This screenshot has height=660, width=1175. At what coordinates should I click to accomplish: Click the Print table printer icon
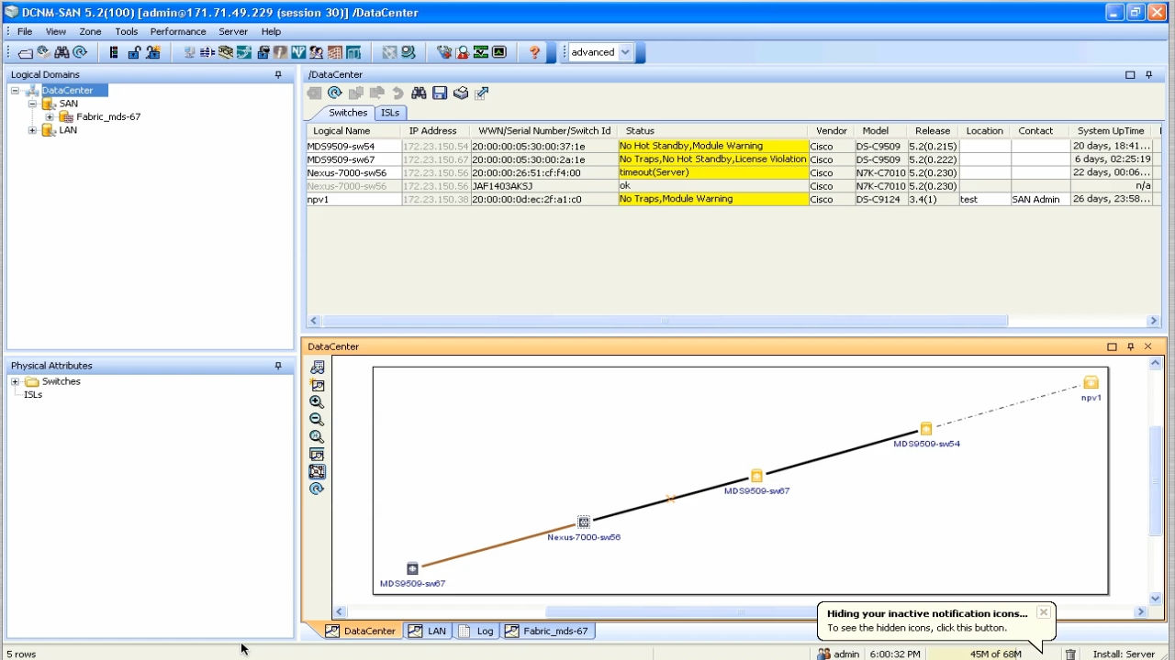tap(461, 93)
